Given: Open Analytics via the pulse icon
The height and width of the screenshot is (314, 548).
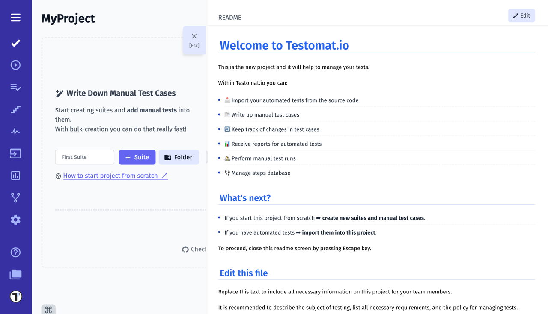Looking at the screenshot, I should tap(15, 131).
